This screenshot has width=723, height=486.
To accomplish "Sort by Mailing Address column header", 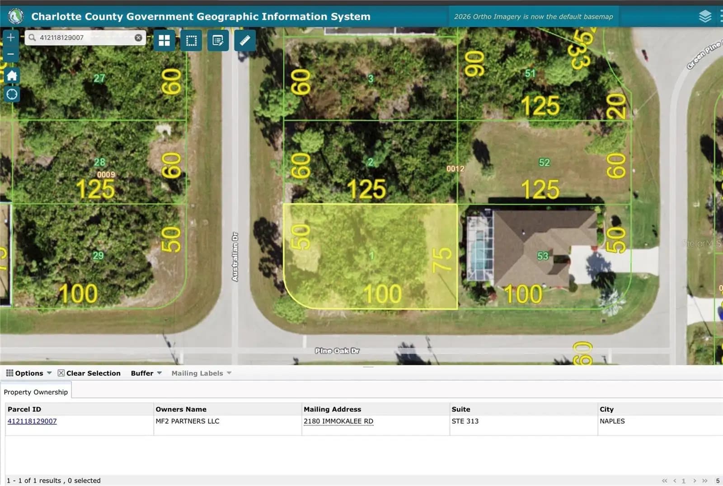I will click(376, 409).
